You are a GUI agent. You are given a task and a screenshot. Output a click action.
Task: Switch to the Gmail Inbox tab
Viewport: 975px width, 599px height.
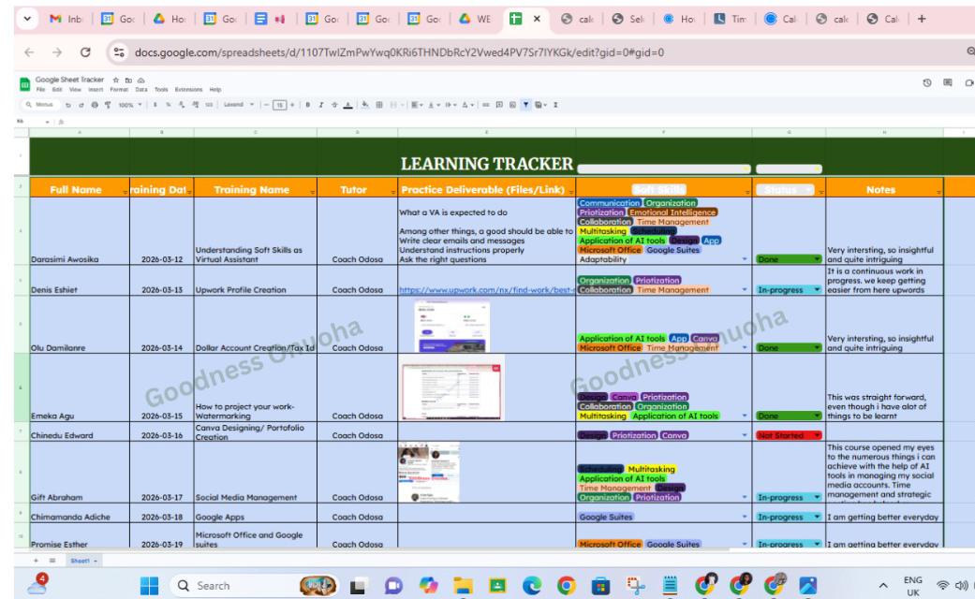(67, 19)
